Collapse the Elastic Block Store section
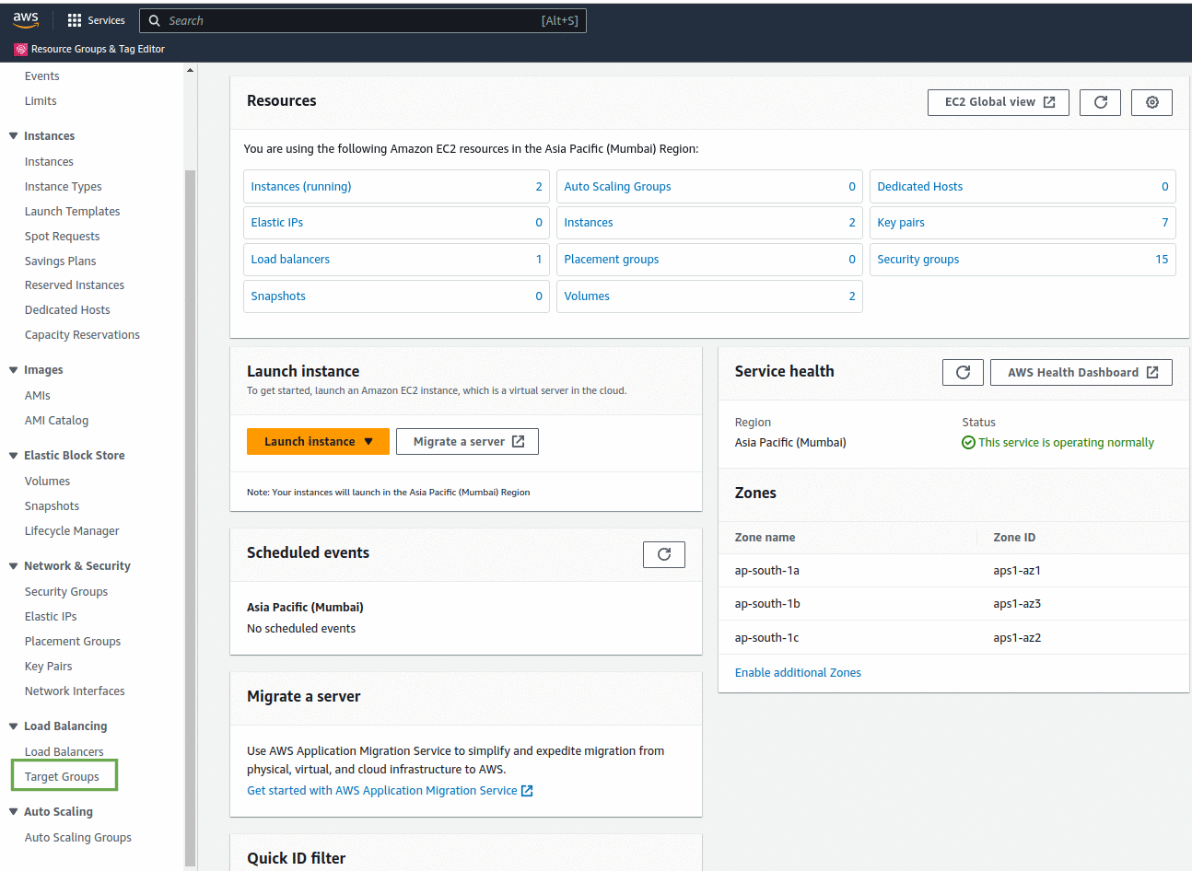Image resolution: width=1192 pixels, height=871 pixels. (13, 455)
